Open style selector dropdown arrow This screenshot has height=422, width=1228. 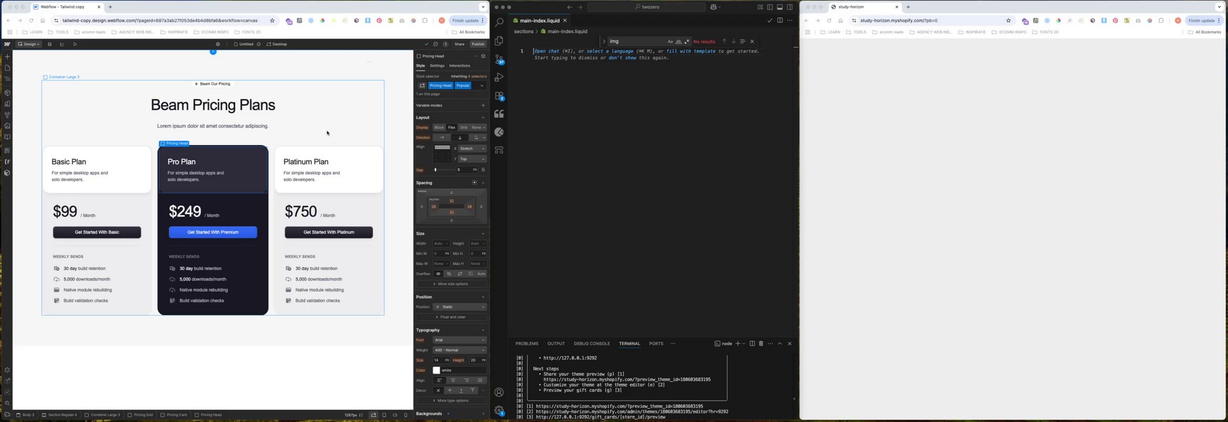tap(482, 86)
